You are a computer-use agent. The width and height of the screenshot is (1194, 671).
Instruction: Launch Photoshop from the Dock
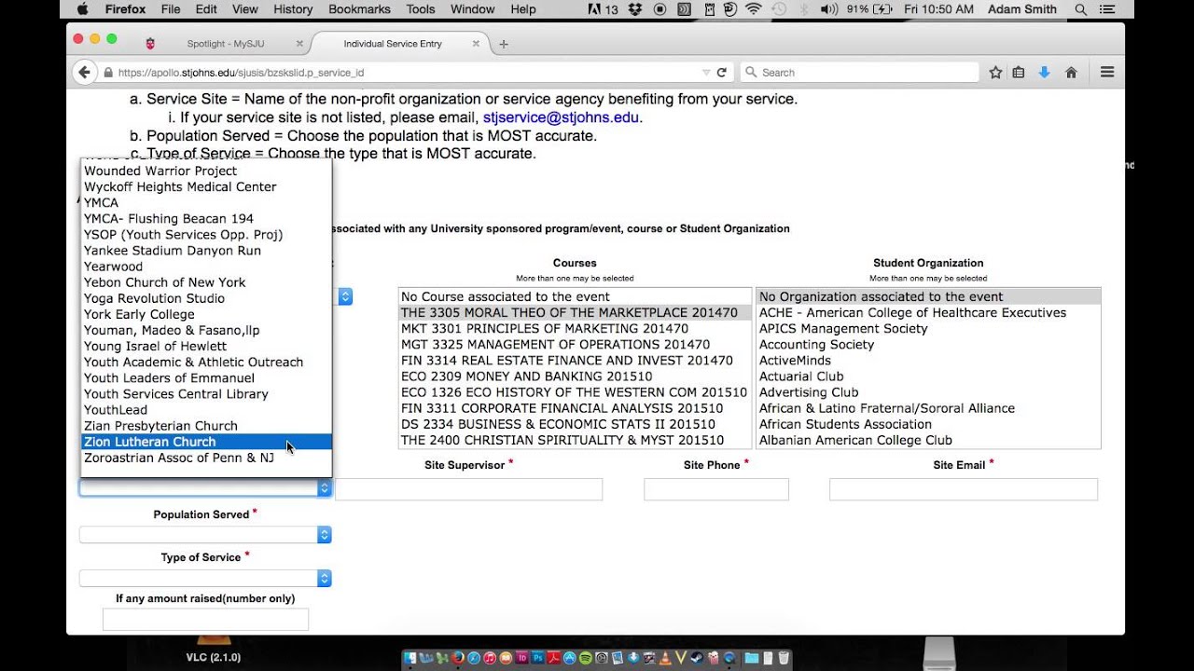coord(537,659)
